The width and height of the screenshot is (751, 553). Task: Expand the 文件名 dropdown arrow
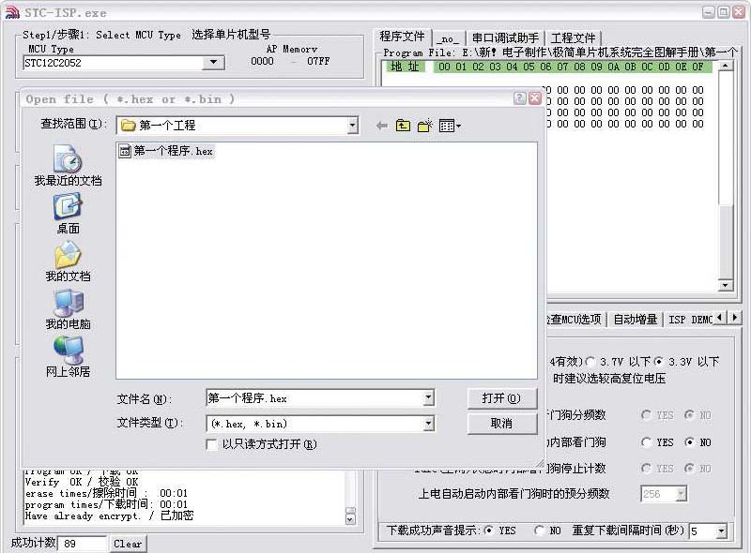point(429,398)
